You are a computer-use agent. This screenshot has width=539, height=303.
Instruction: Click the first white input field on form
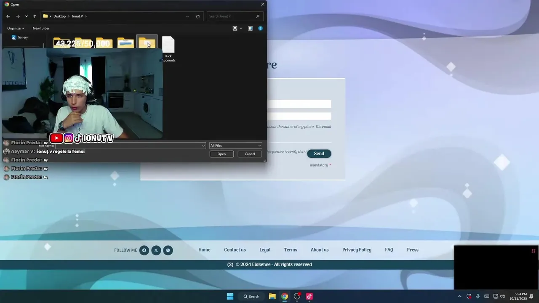(x=299, y=104)
